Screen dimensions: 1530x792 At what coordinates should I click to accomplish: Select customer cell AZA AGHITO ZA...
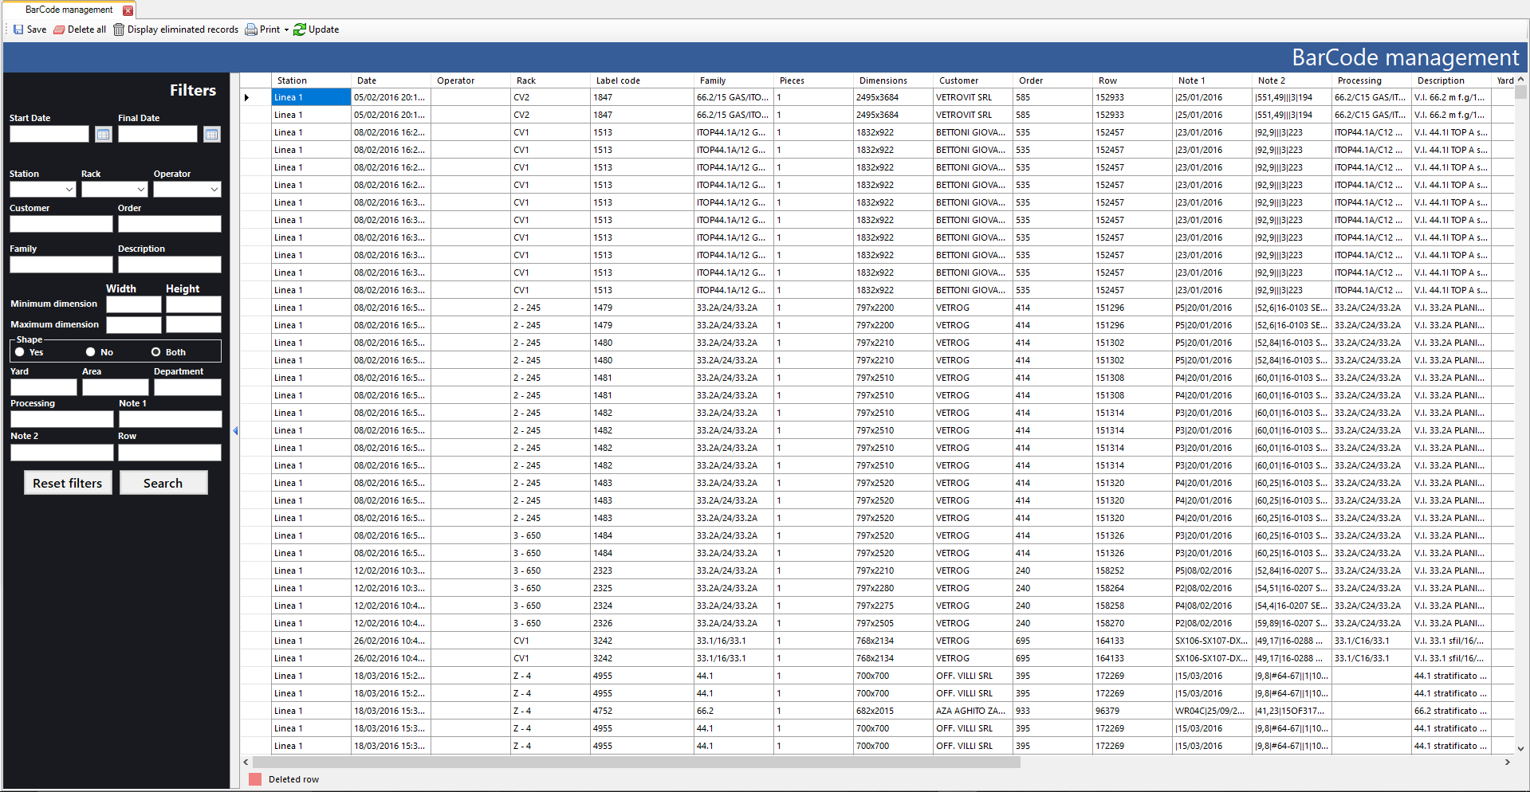[973, 711]
